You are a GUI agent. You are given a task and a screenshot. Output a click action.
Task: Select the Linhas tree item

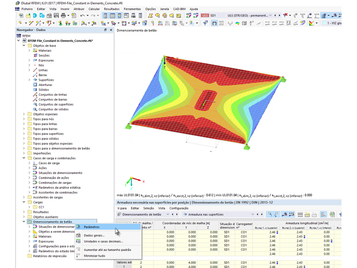coord(43,70)
